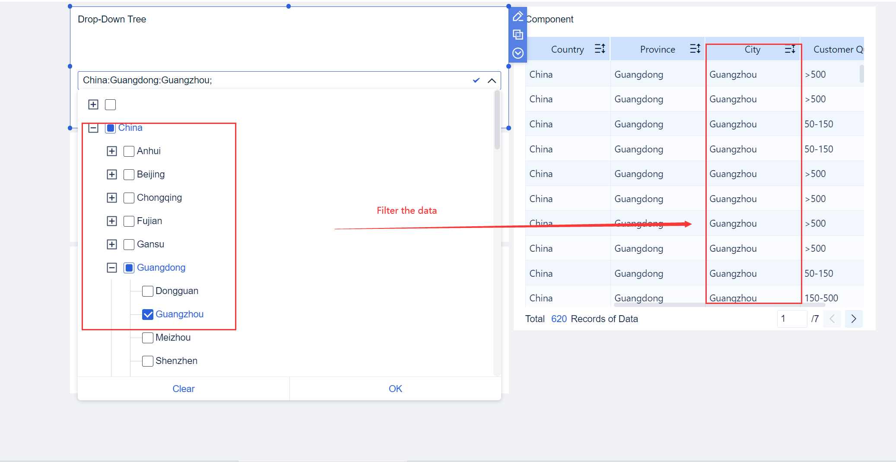
Task: Go to next page with right arrow
Action: click(x=854, y=319)
